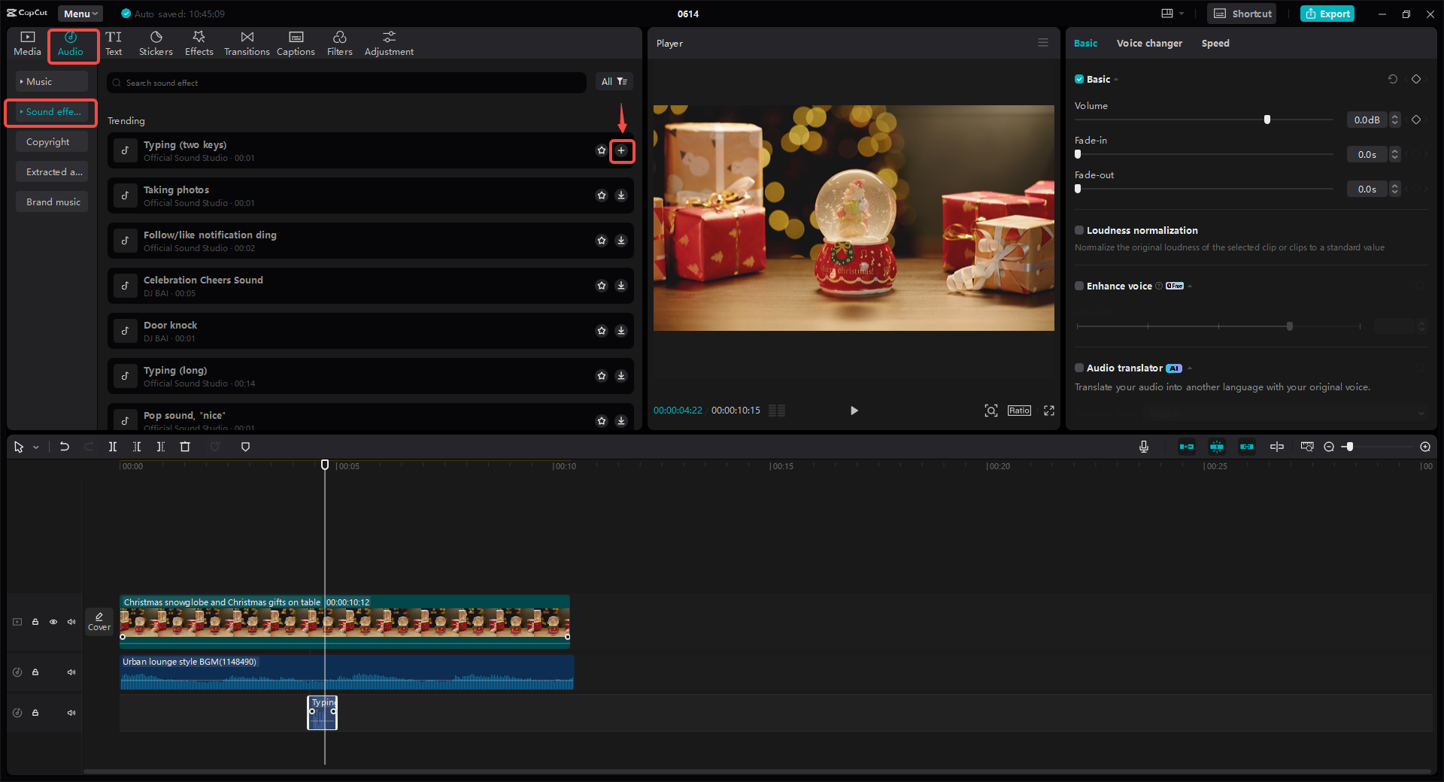This screenshot has height=782, width=1444.
Task: Delete the selected clip using the trash icon
Action: coord(185,447)
